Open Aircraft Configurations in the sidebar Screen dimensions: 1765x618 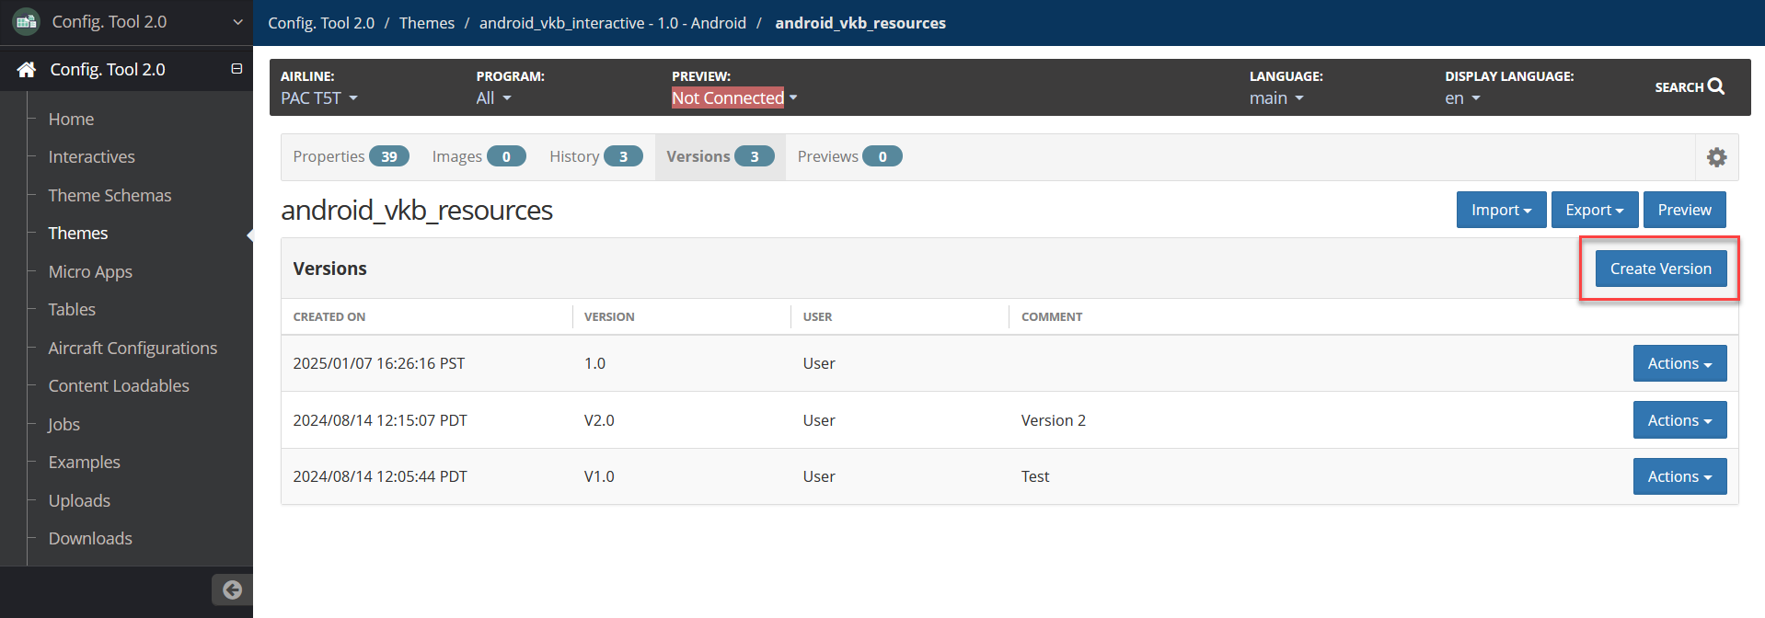(133, 348)
